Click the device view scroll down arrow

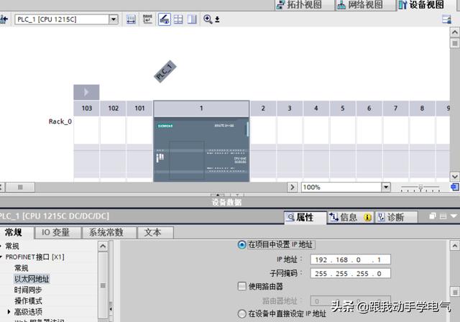point(455,177)
